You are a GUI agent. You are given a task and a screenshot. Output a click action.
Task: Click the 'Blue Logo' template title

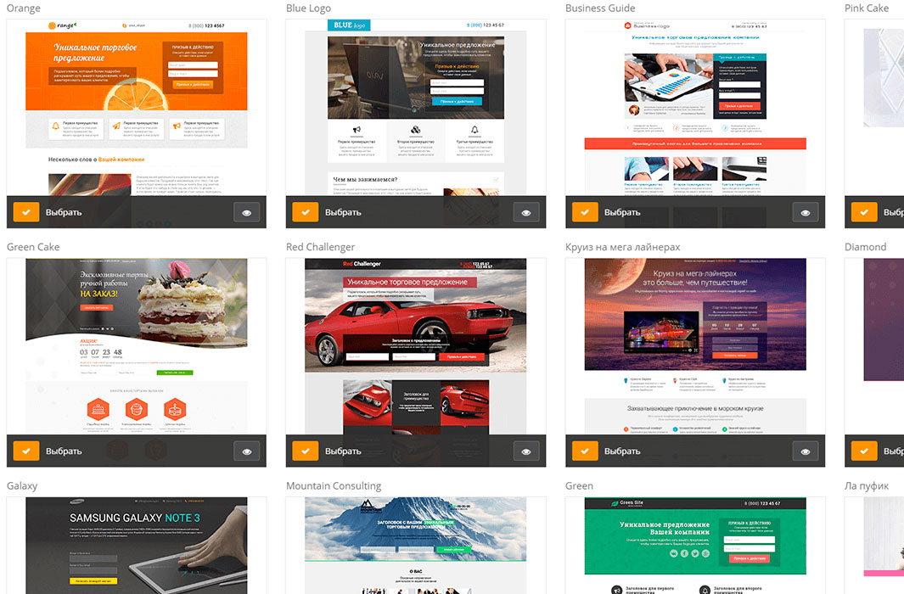[308, 8]
